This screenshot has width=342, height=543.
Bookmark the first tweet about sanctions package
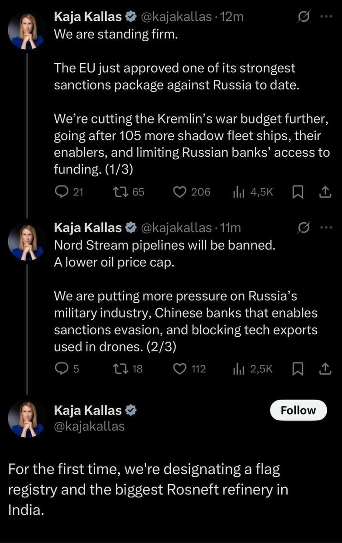tap(298, 192)
